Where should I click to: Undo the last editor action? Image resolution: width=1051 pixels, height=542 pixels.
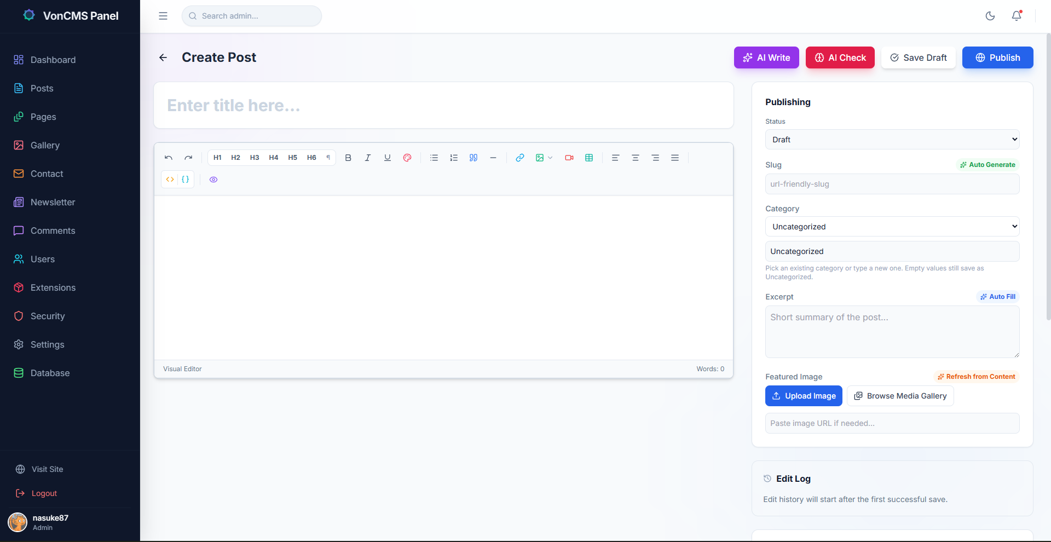[x=169, y=158]
